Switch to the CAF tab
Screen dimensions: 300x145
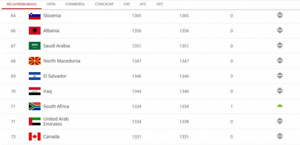pos(127,4)
